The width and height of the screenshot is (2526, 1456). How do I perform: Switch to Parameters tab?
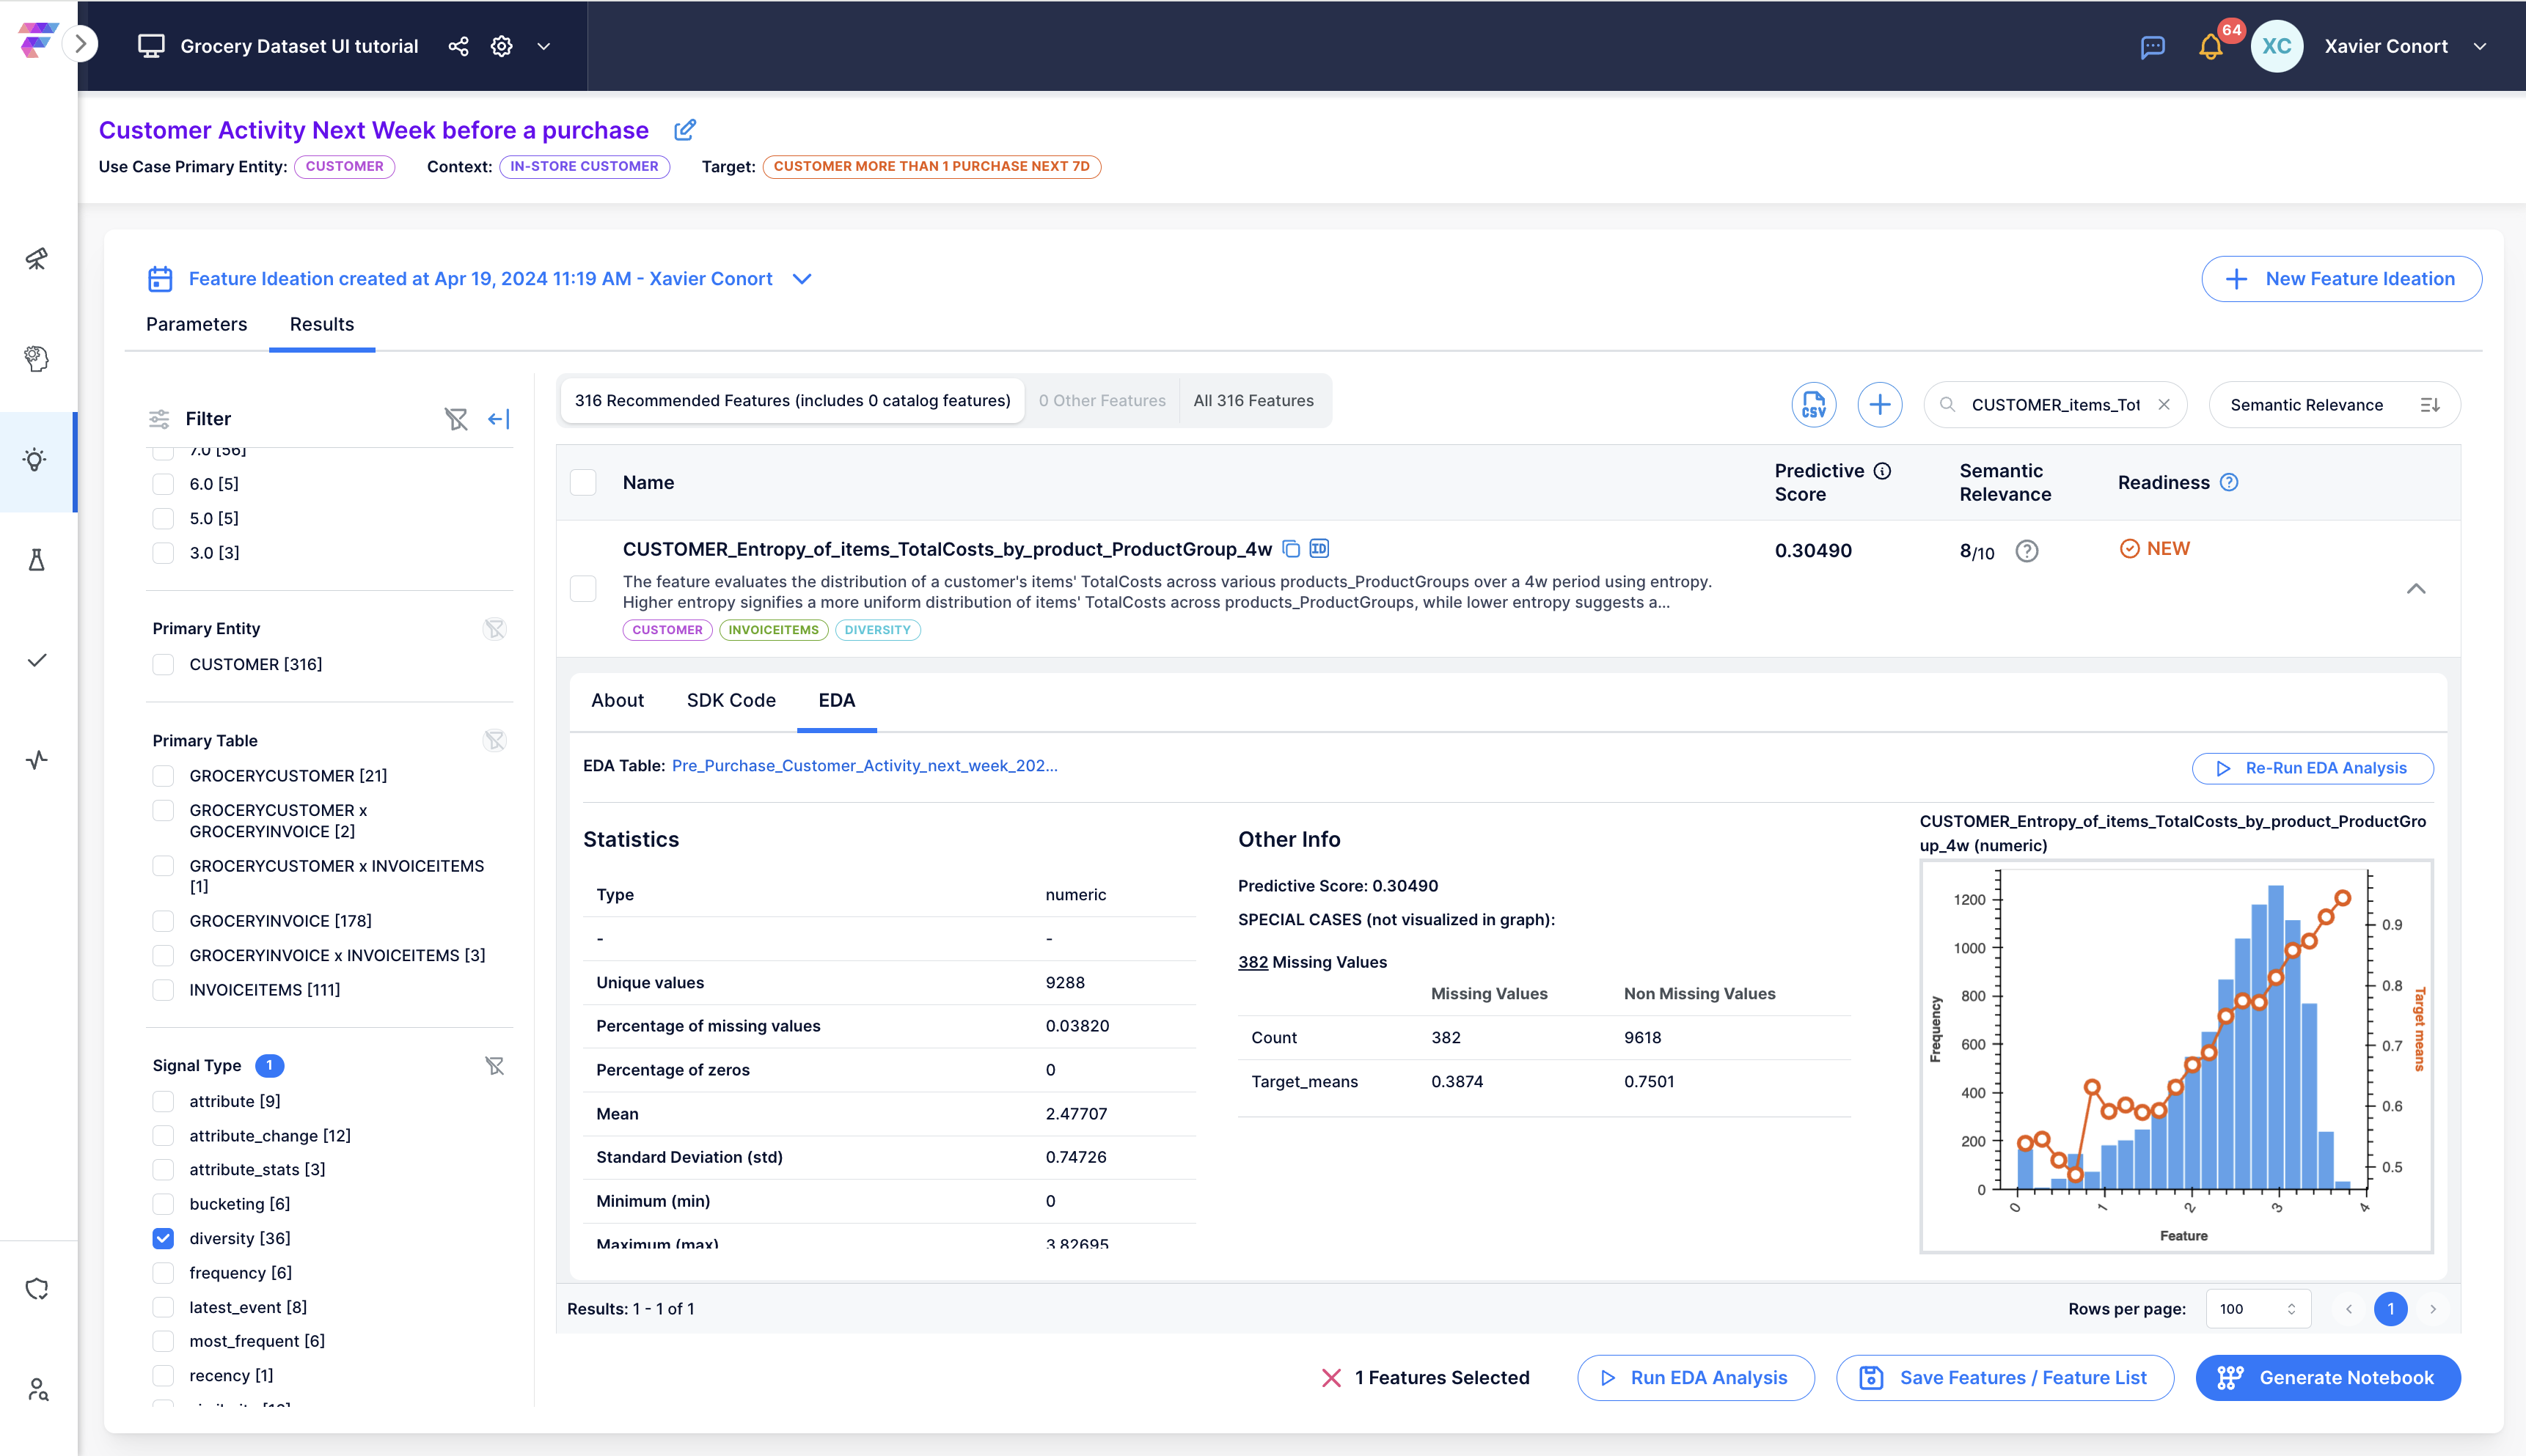tap(196, 324)
